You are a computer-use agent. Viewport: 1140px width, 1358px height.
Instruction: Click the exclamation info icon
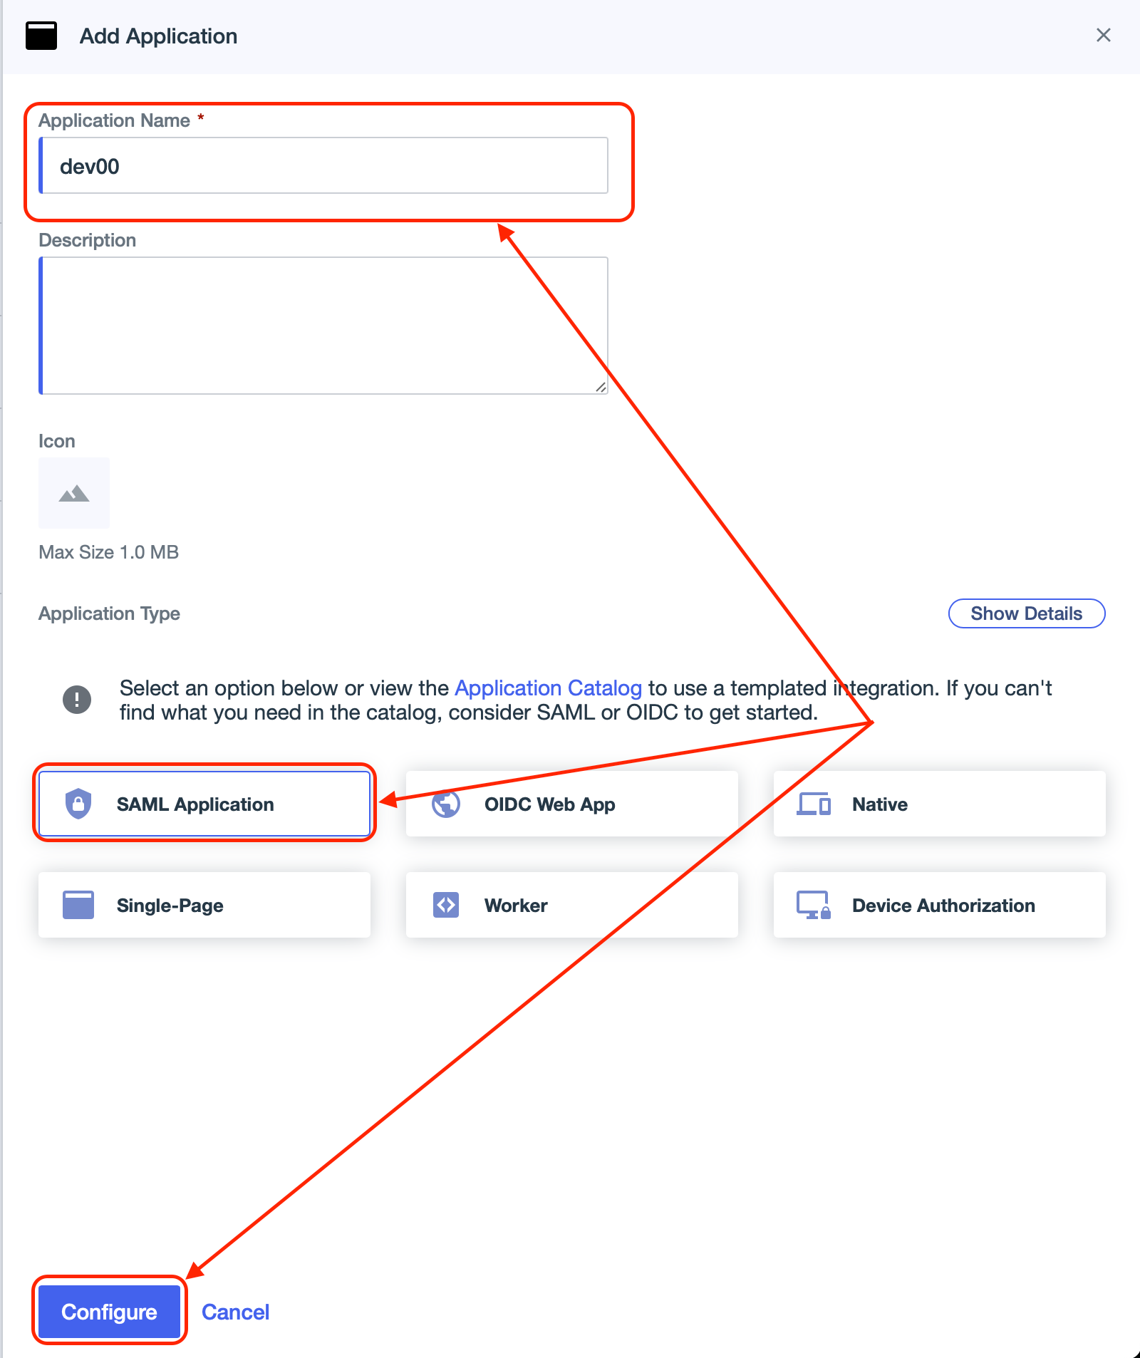pyautogui.click(x=77, y=700)
